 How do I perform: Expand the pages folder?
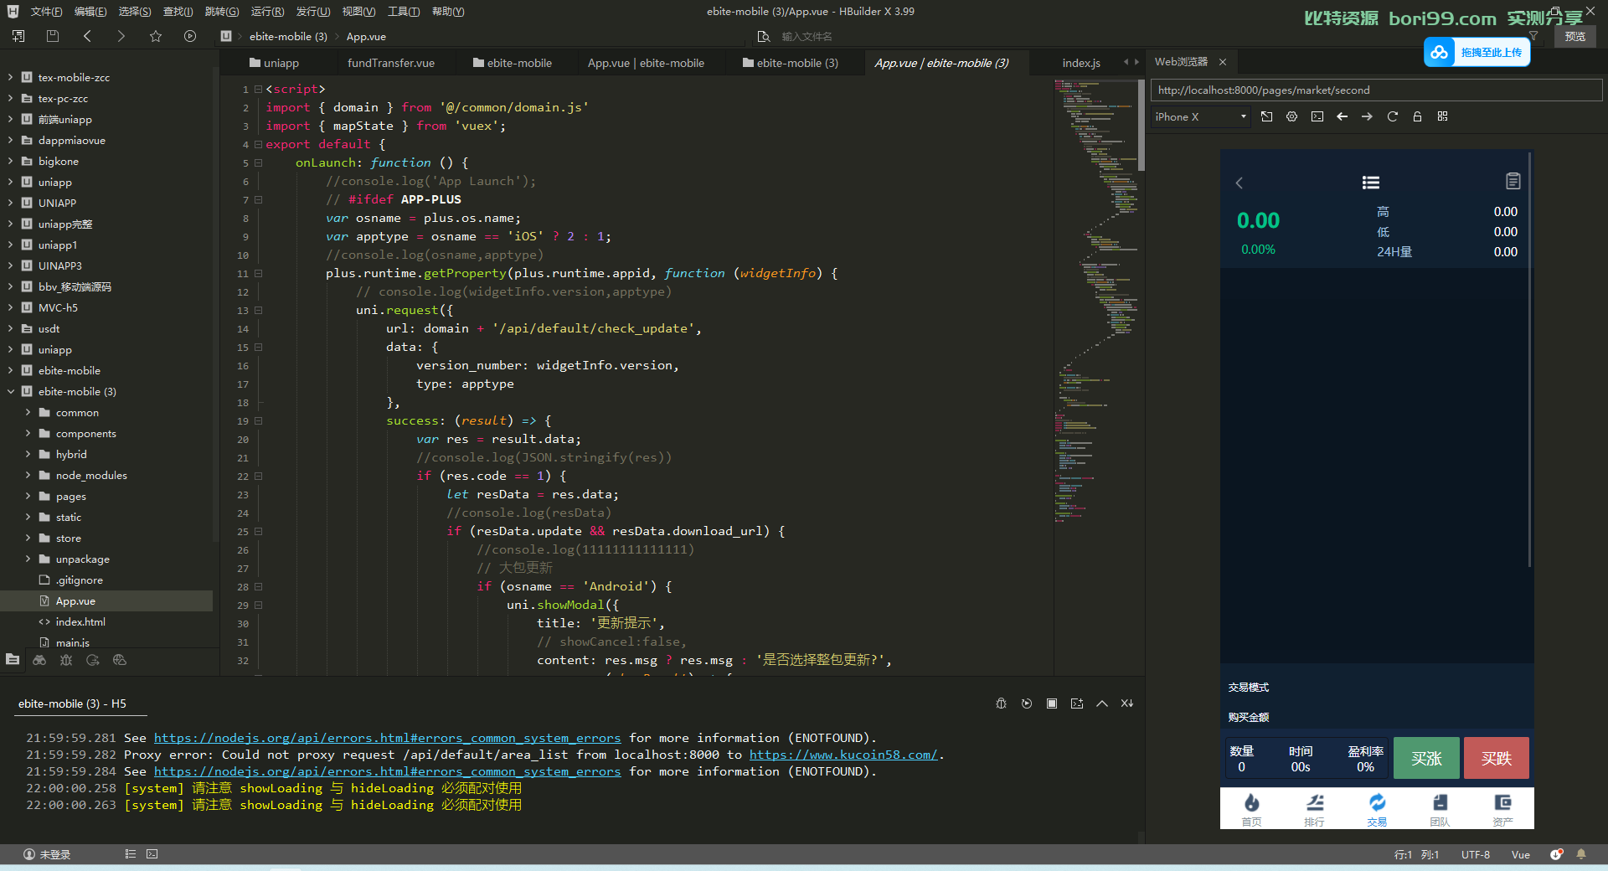28,496
